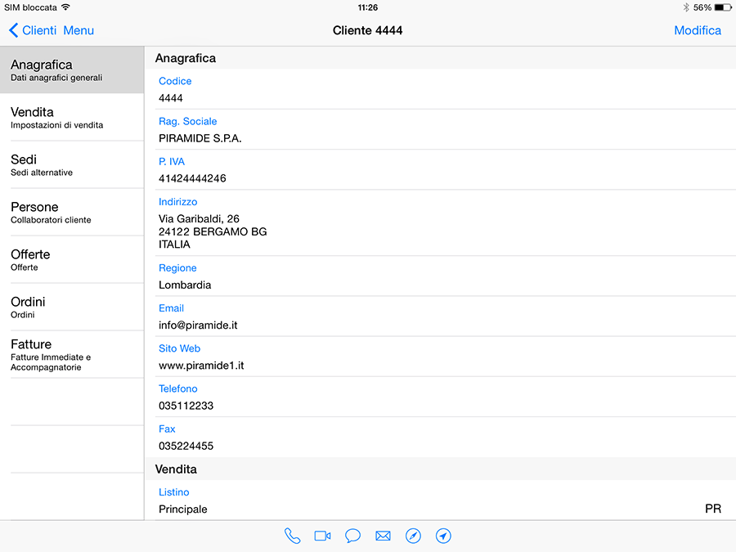Tap P. IVA number 41424444246
The width and height of the screenshot is (736, 552).
click(x=192, y=178)
